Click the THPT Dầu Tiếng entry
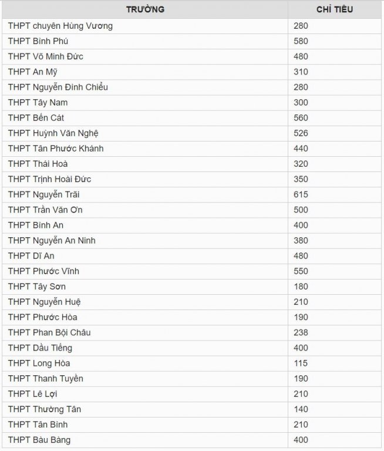 click(x=40, y=348)
